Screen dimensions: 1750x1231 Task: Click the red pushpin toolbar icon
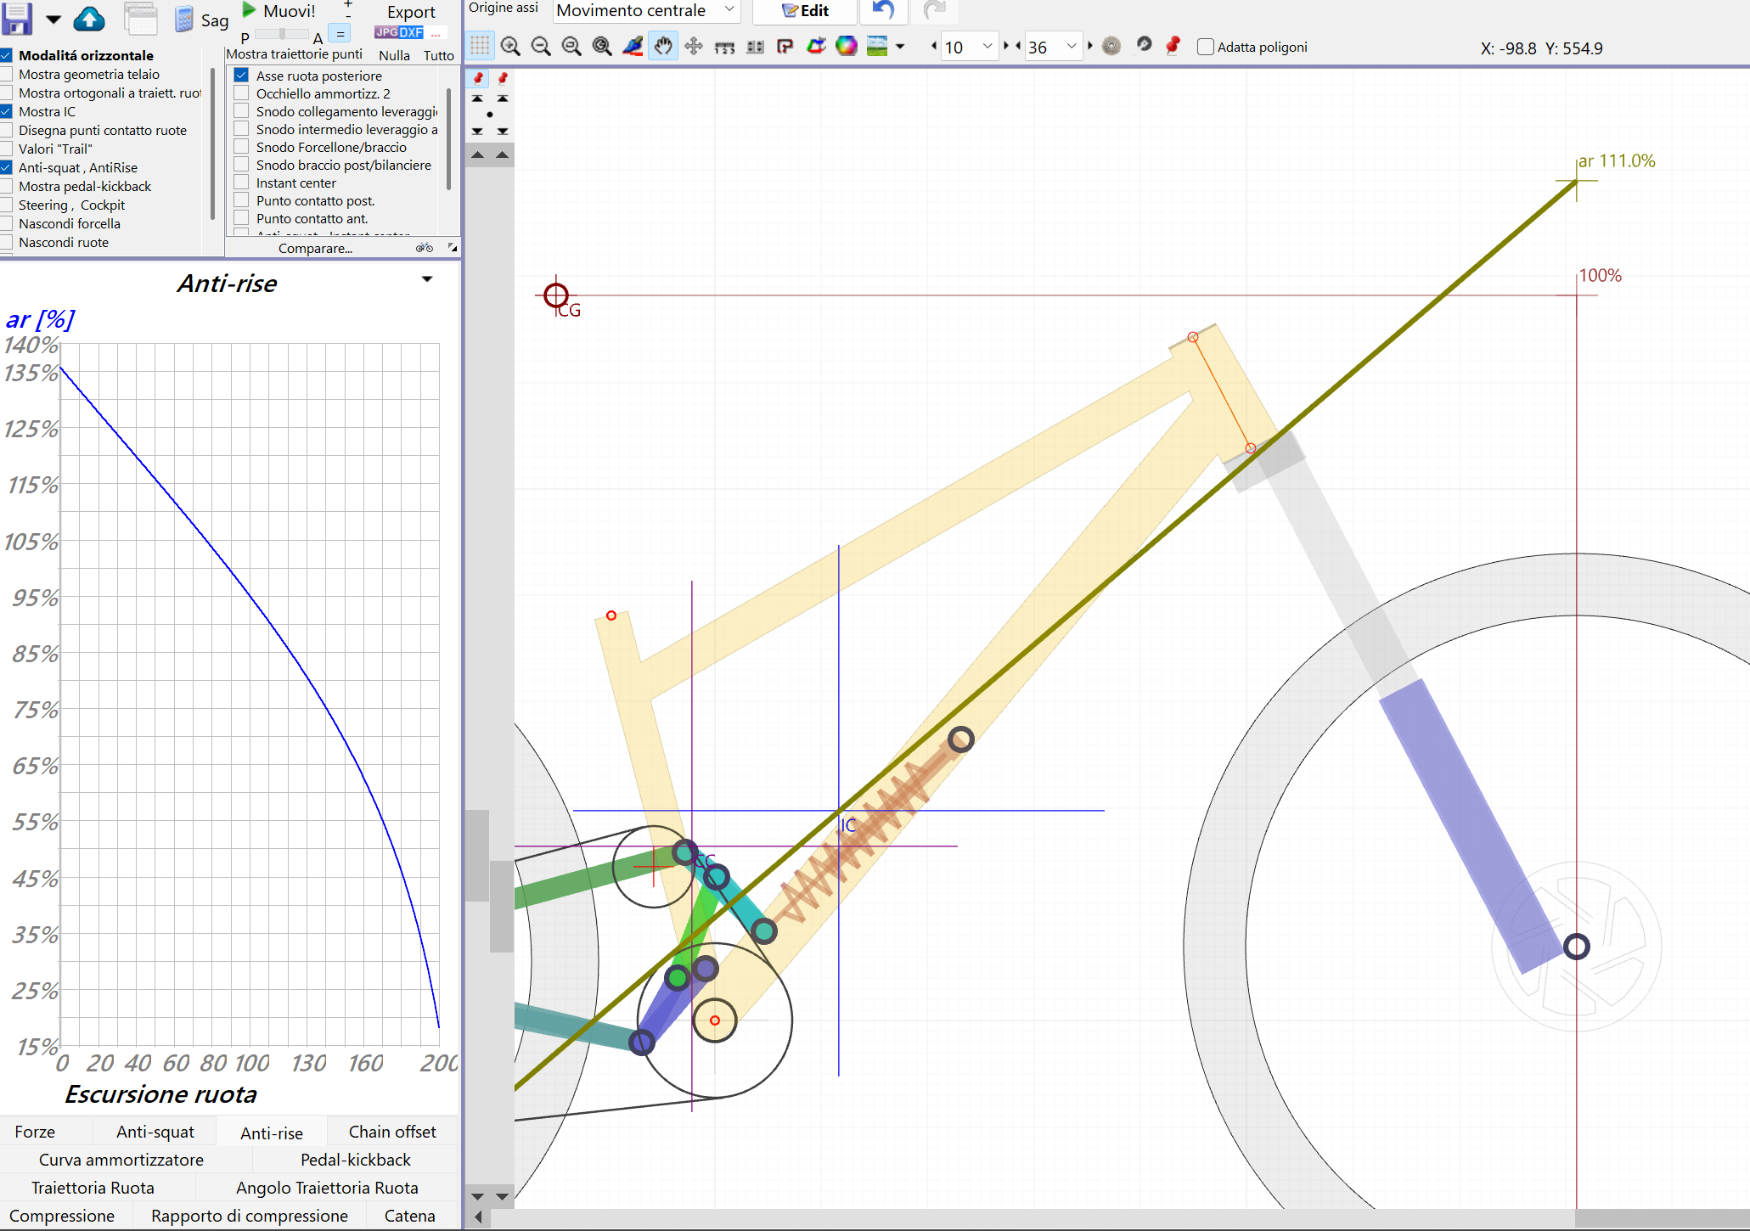coord(1173,45)
